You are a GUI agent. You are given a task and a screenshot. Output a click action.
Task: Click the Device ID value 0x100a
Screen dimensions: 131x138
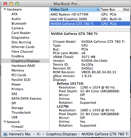point(87,64)
